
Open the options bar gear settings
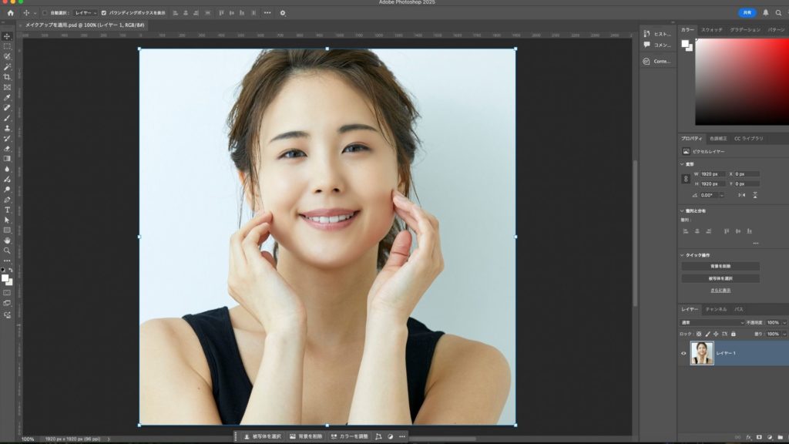tap(283, 13)
